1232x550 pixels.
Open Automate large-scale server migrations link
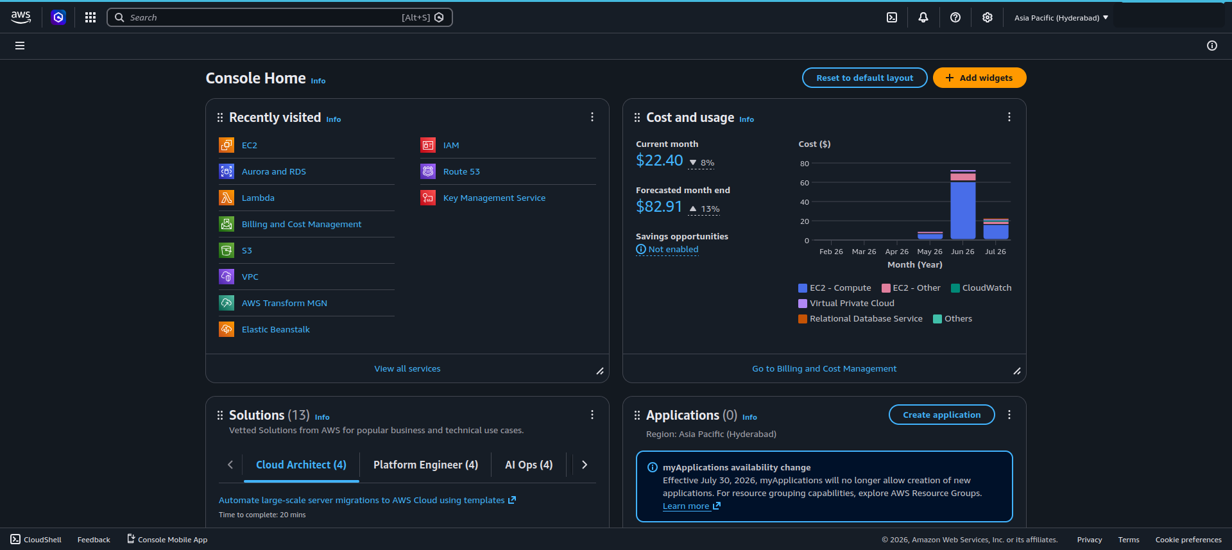(x=367, y=500)
